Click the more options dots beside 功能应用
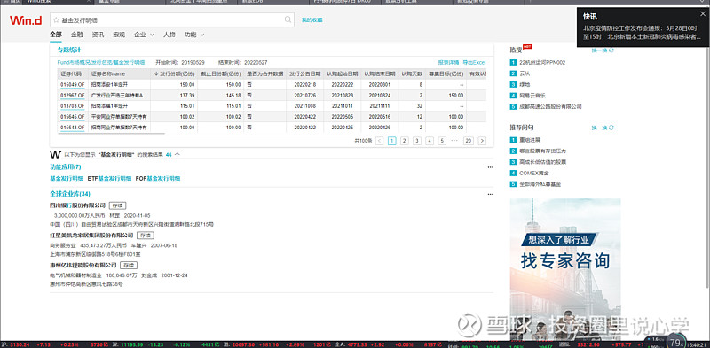The image size is (710, 348). (491, 167)
